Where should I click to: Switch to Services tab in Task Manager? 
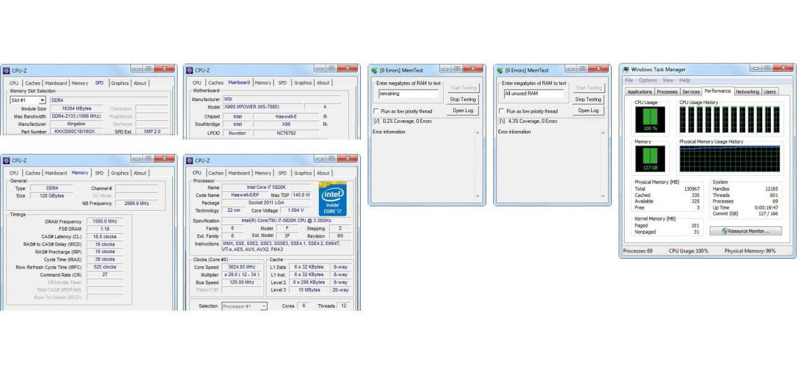[x=691, y=92]
